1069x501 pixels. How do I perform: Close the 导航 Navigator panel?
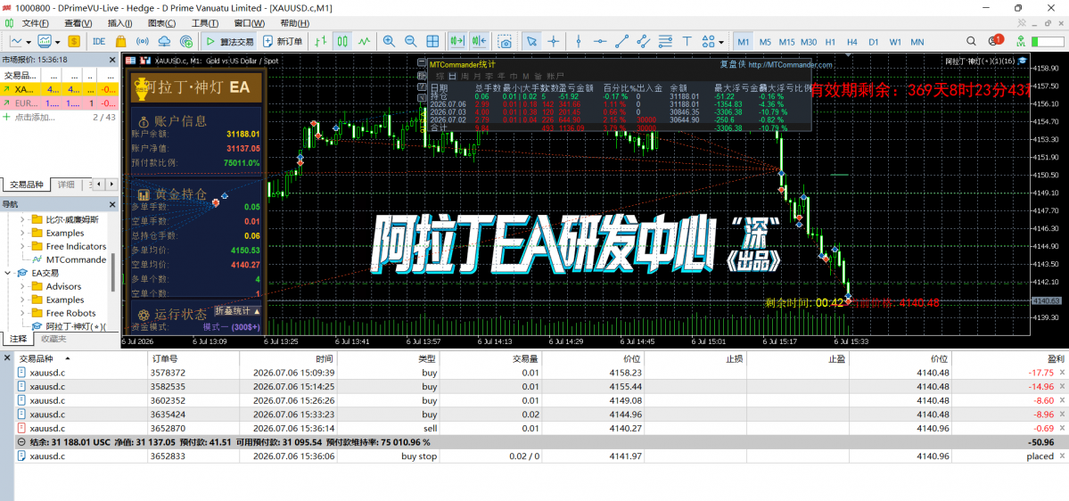[x=112, y=204]
